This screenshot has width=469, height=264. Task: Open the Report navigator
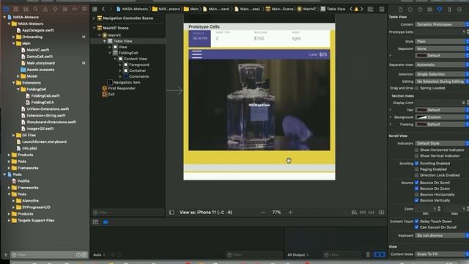click(85, 10)
